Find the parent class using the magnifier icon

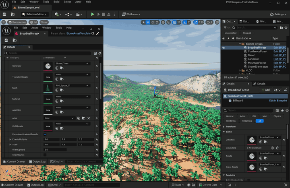click(x=93, y=33)
